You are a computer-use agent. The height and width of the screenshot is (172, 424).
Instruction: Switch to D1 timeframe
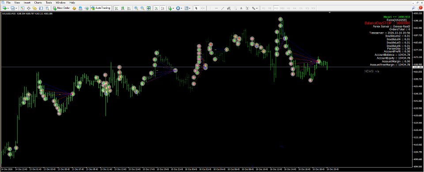coord(301,8)
